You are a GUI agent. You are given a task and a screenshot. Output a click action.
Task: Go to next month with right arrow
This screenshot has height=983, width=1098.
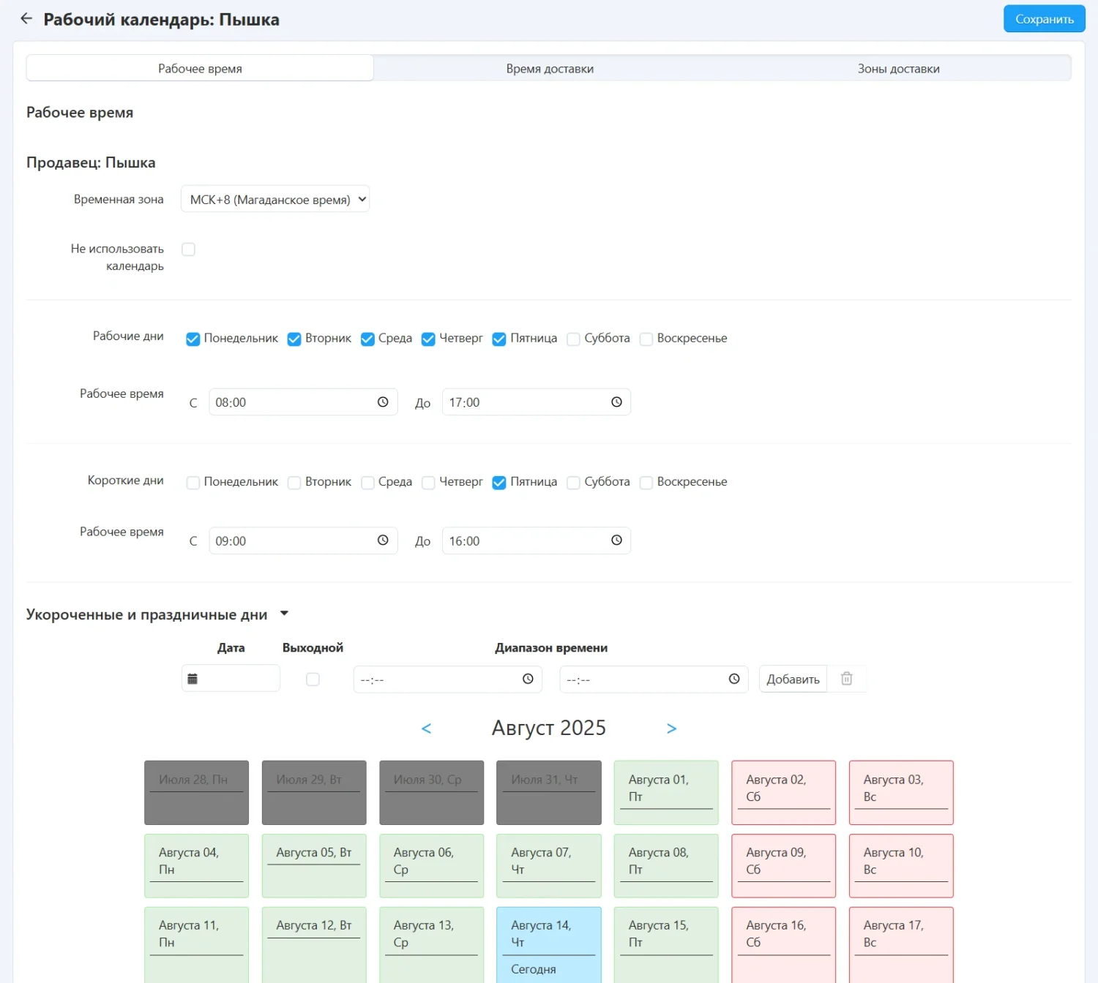[x=671, y=728]
